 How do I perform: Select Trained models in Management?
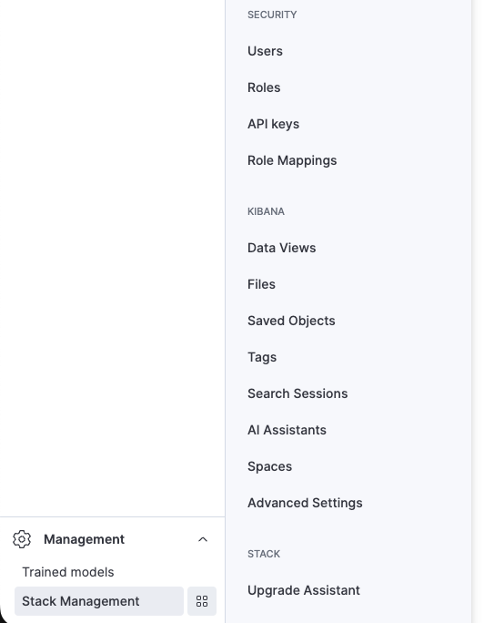tap(68, 572)
